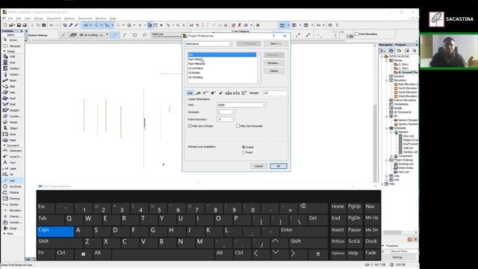Select the Text tool
This screenshot has width=478, height=269.
pos(12,163)
